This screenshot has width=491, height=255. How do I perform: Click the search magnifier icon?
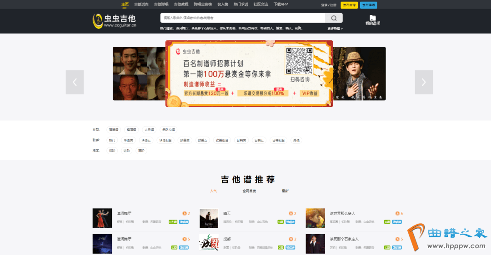tap(334, 18)
